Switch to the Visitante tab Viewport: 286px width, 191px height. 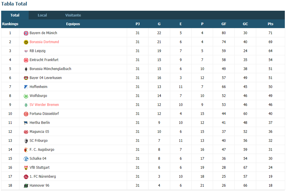point(73,15)
